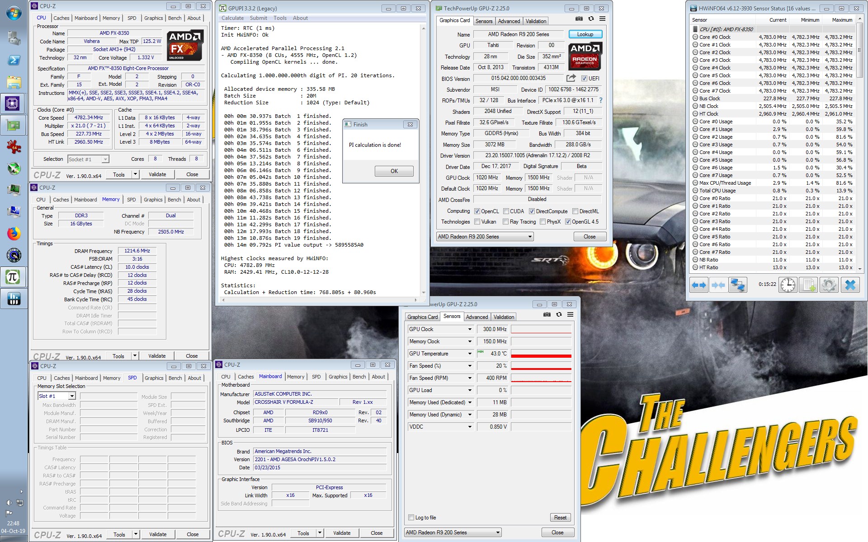868x542 pixels.
Task: Expand the VDDC sensor dropdown
Action: 470,427
